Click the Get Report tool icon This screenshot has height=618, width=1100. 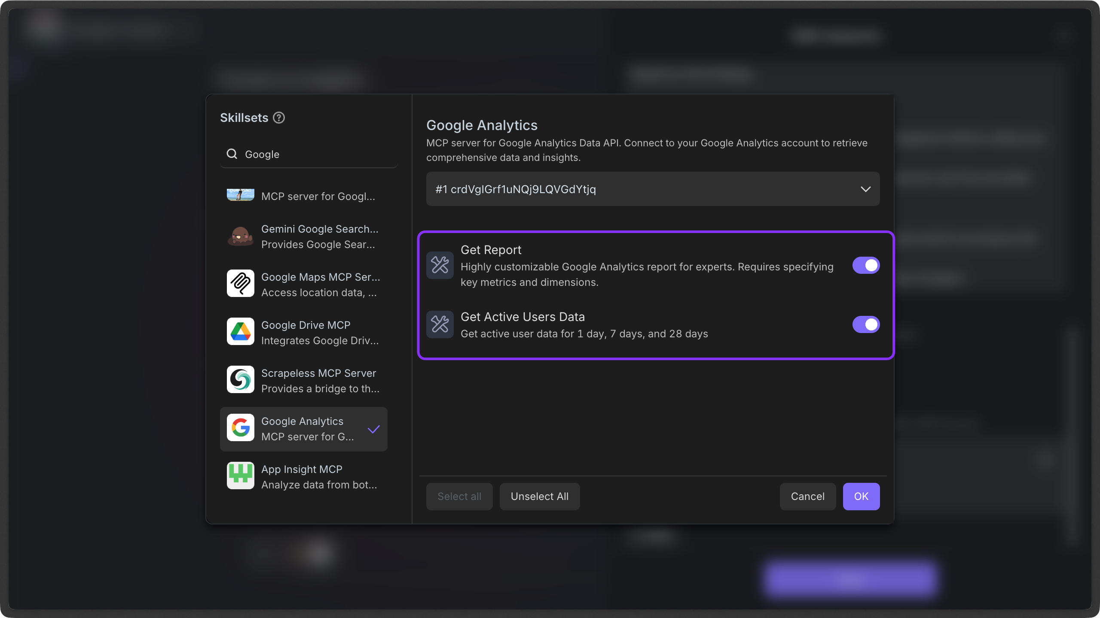[440, 265]
